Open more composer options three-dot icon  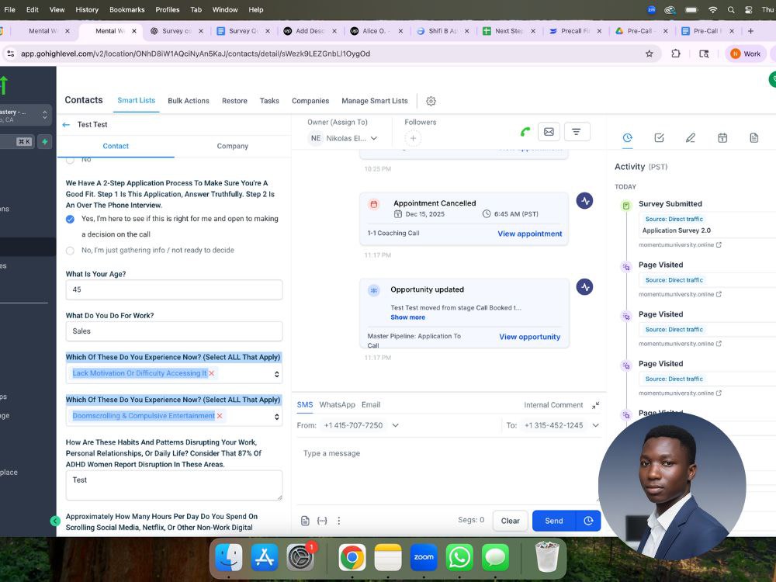(339, 521)
